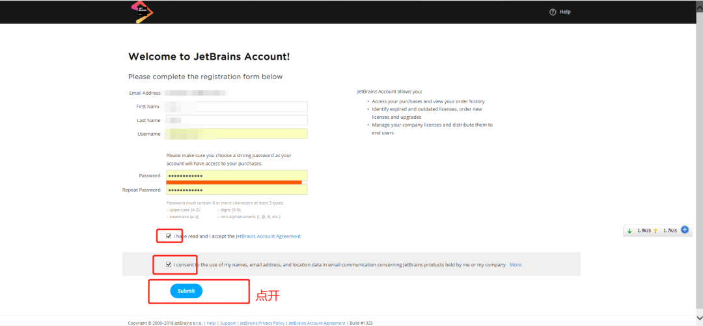Focus the First Name input field

[x=237, y=107]
